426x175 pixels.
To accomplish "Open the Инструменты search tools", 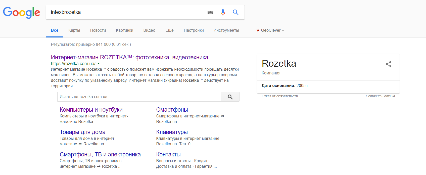I will (x=226, y=30).
